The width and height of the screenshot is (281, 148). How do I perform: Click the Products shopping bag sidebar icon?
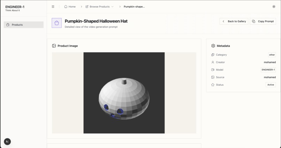tap(8, 25)
